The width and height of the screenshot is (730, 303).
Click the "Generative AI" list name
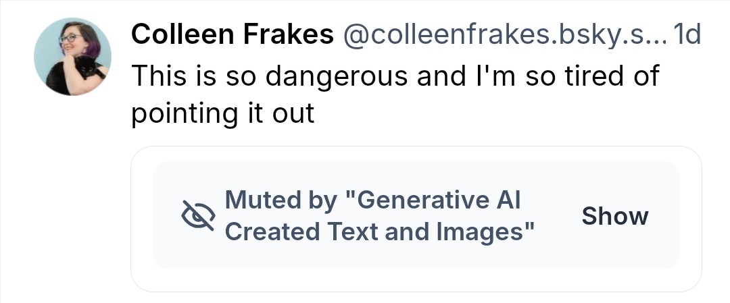439,200
